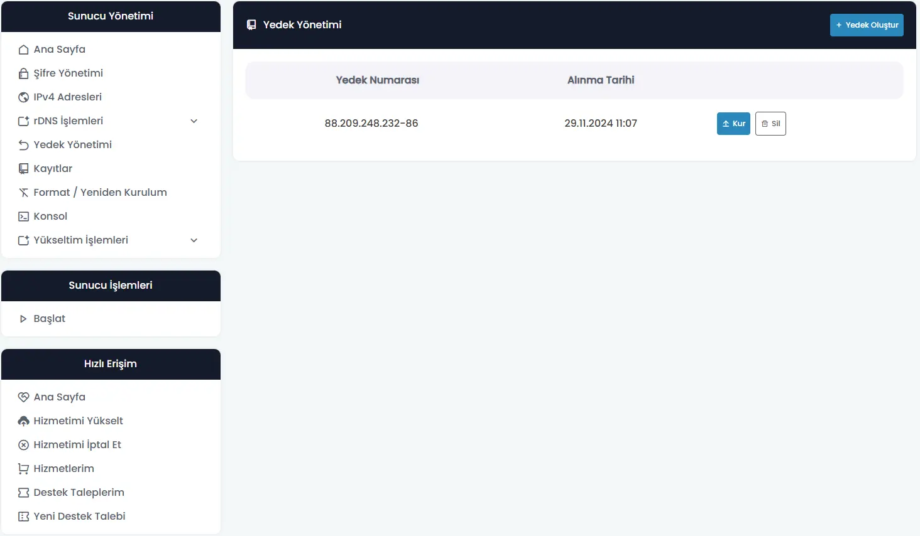Click the Yükseltim İşlemleri icon
Screen dimensions: 920x536
pos(23,240)
